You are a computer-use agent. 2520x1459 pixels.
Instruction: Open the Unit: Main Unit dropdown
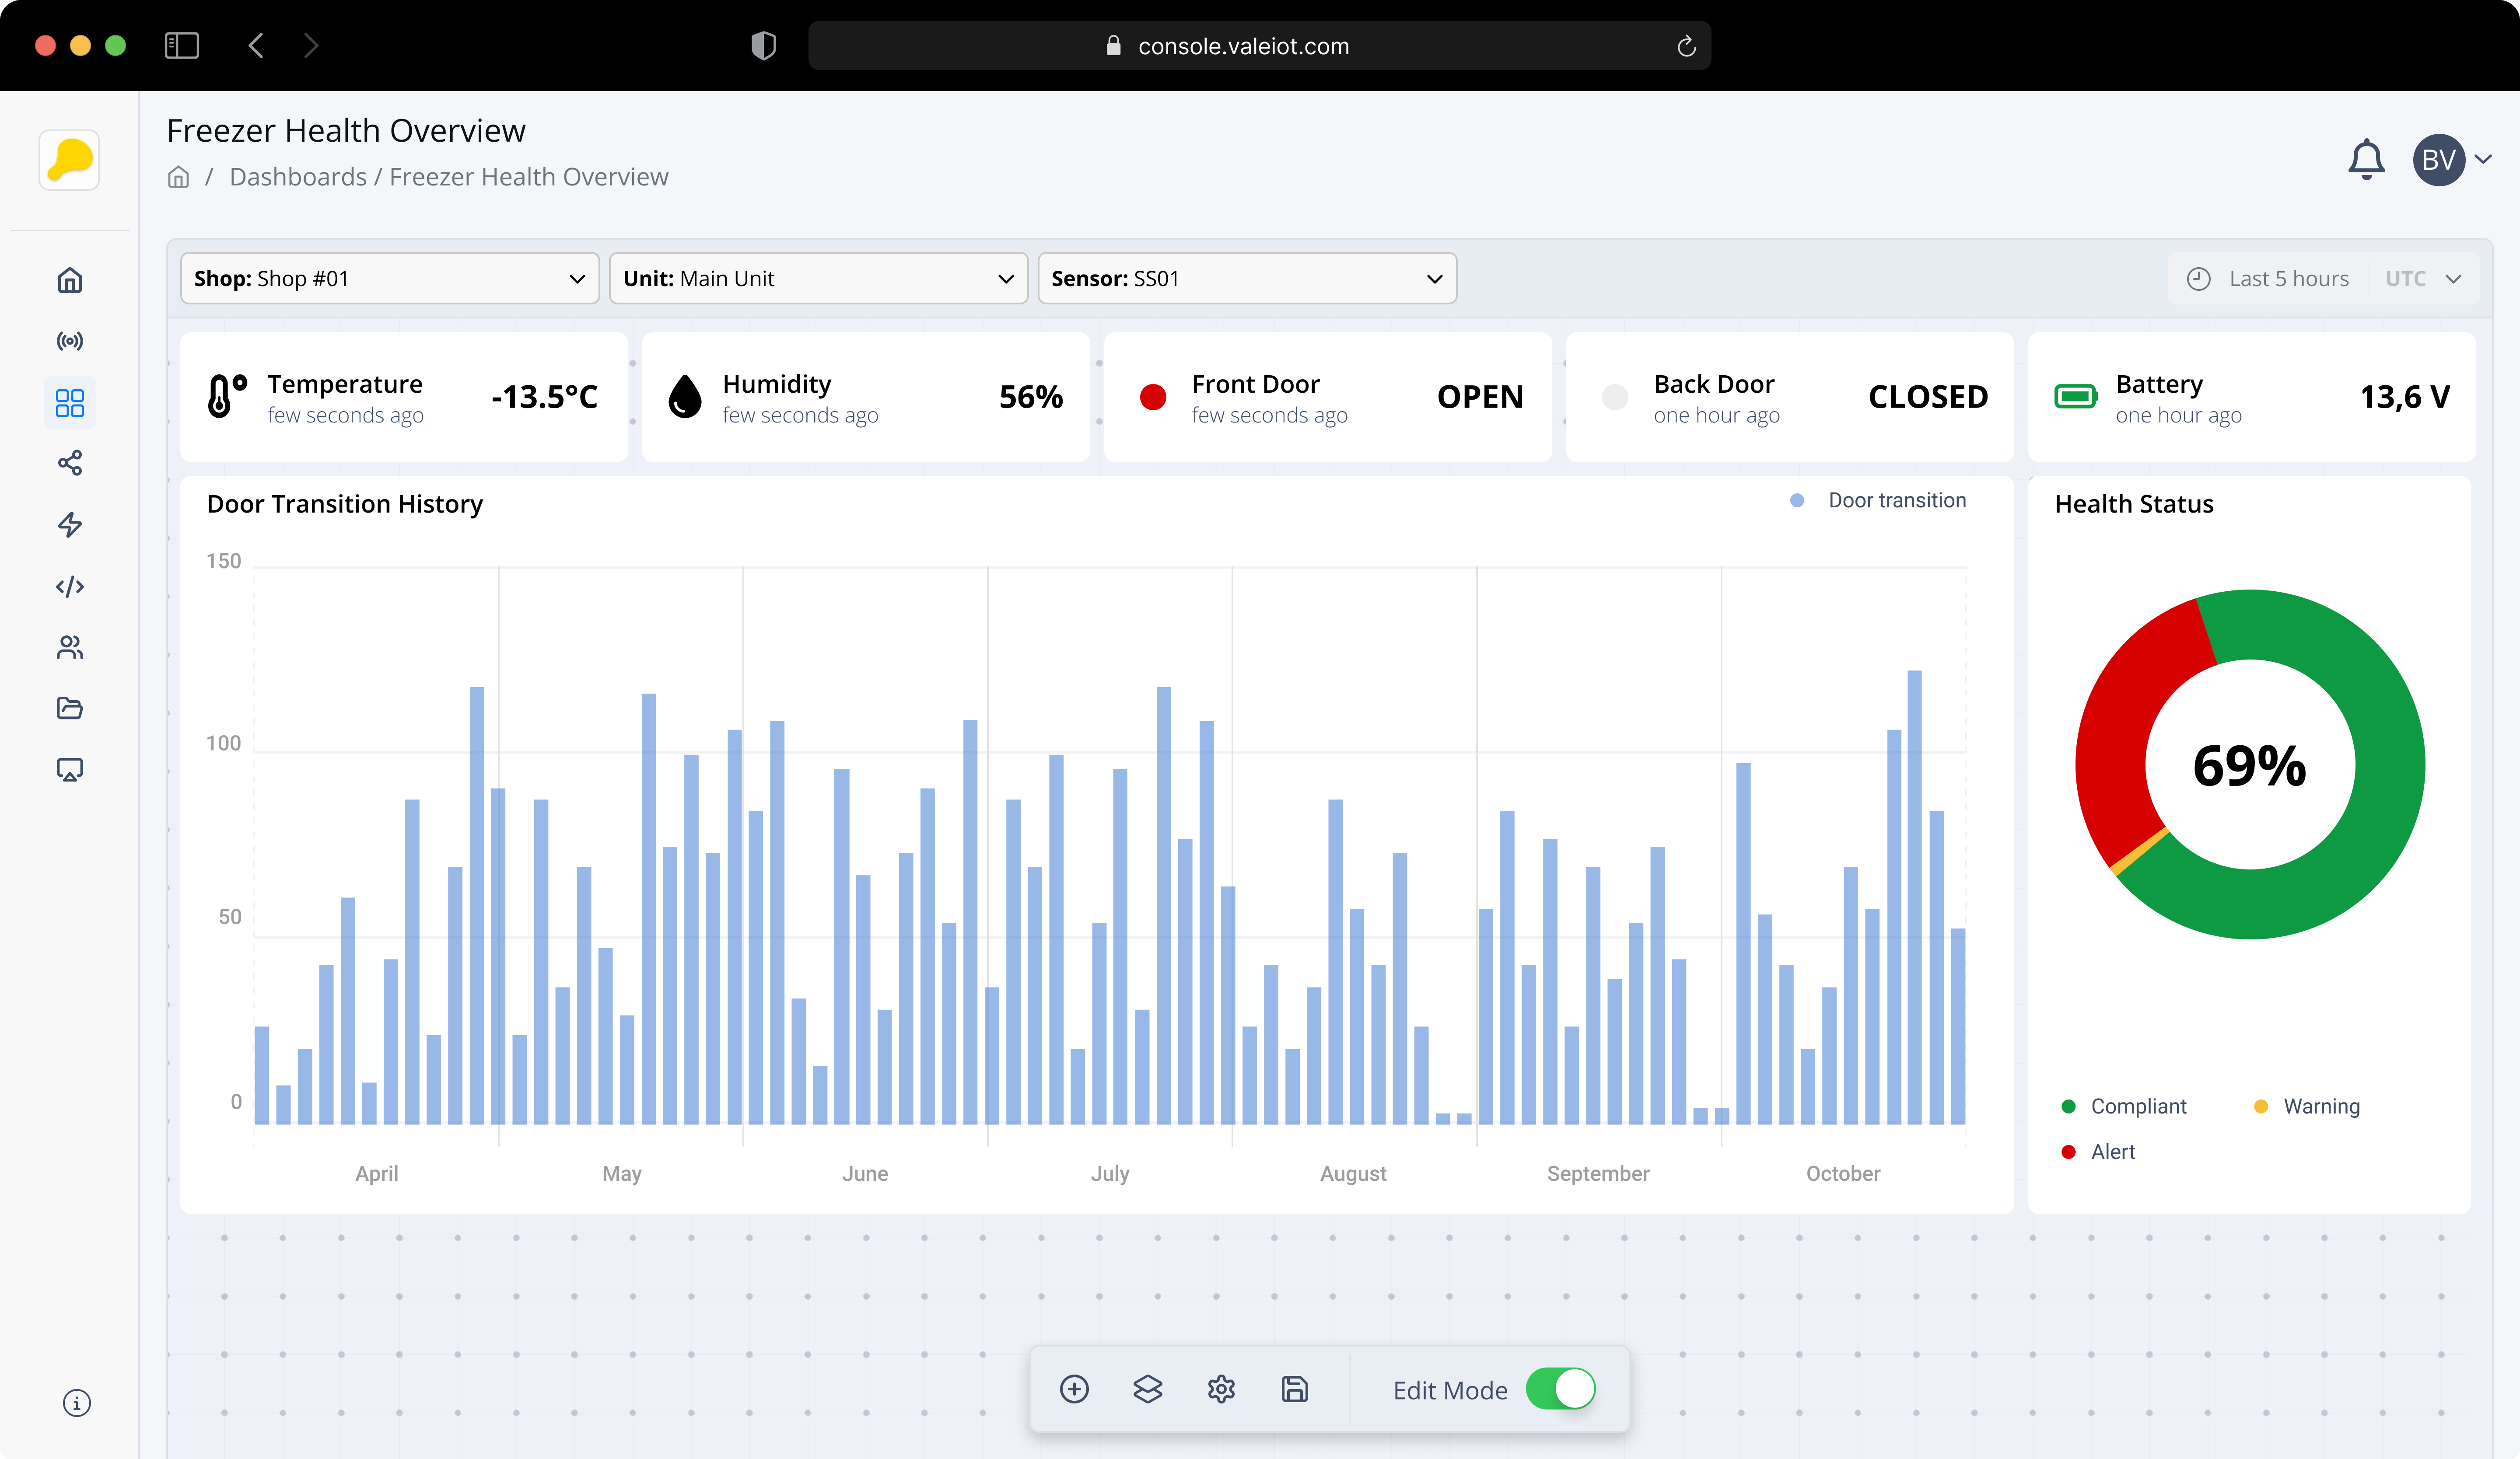tap(818, 279)
